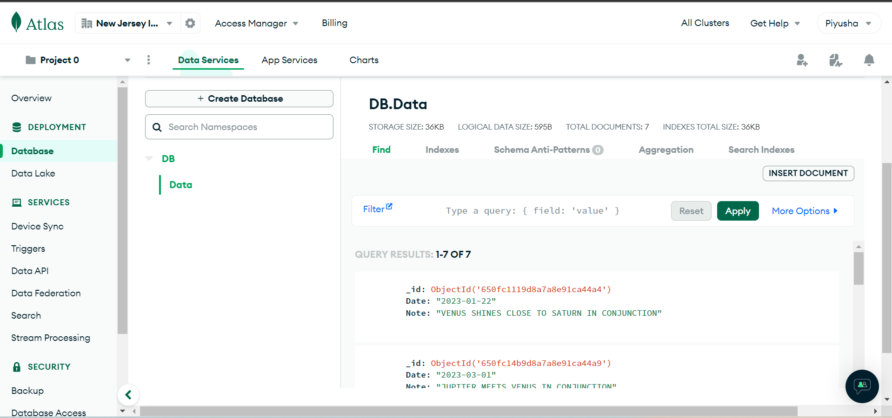Open Device Sync in the sidebar
The height and width of the screenshot is (418, 892).
(x=37, y=226)
